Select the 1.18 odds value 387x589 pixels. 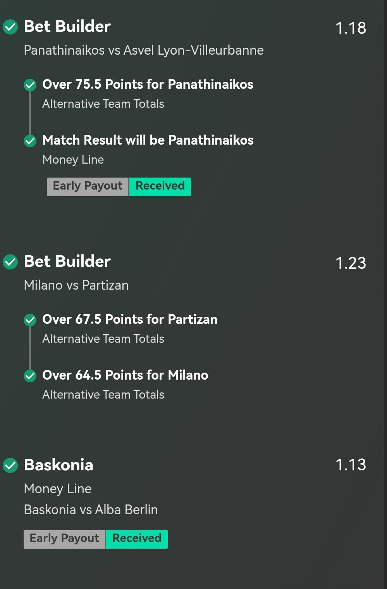click(351, 28)
